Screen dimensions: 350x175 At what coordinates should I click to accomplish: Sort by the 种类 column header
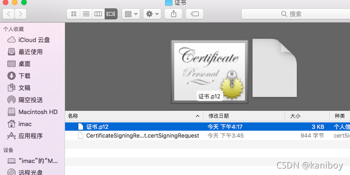pos(340,116)
